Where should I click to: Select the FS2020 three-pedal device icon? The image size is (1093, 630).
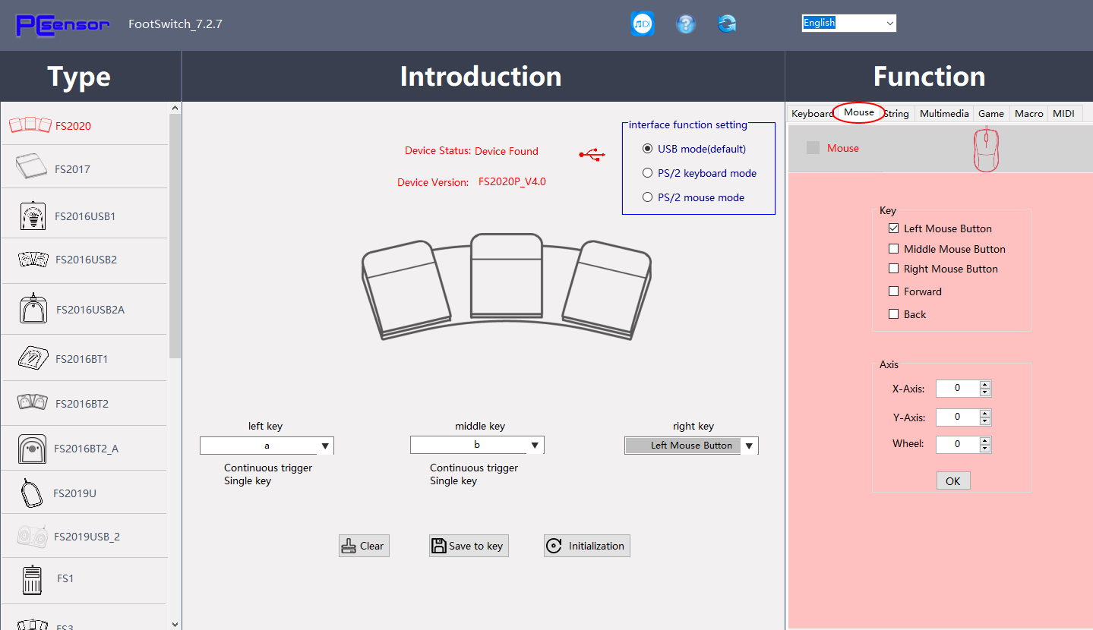click(x=30, y=125)
